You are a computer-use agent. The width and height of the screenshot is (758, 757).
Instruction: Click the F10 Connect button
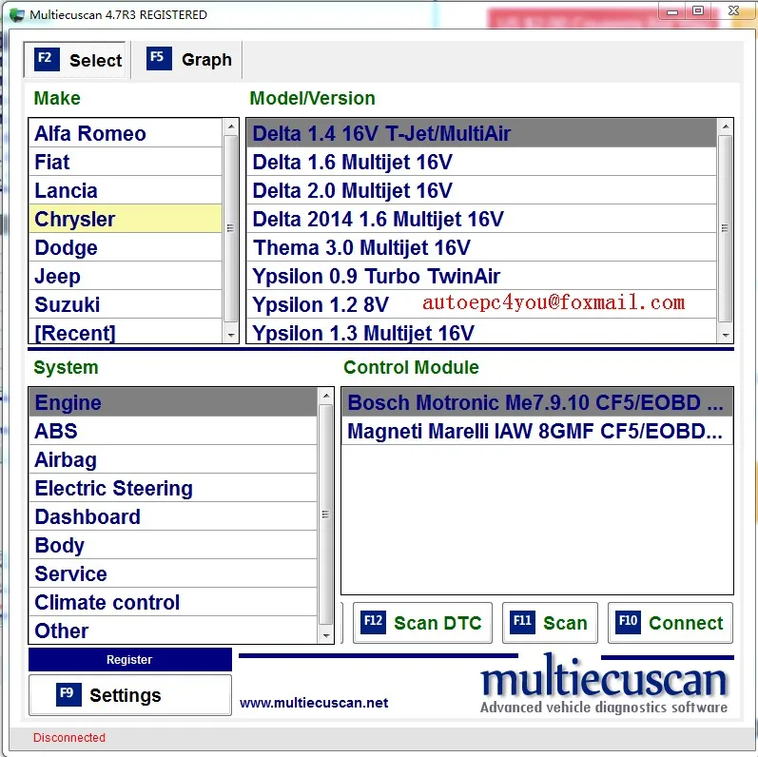(671, 623)
